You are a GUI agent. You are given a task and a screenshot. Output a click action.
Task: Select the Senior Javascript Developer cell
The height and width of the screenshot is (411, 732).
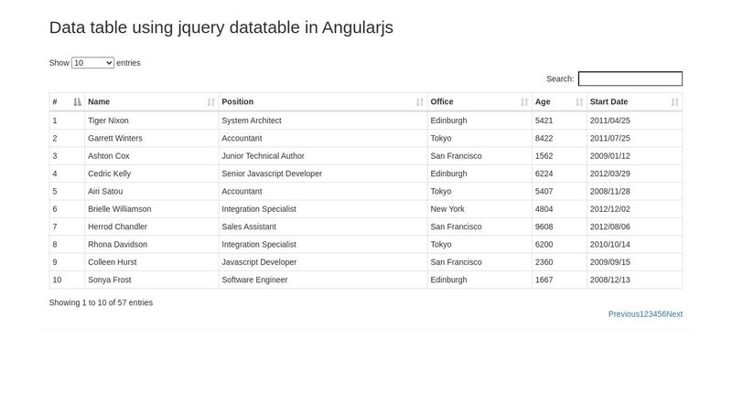272,174
